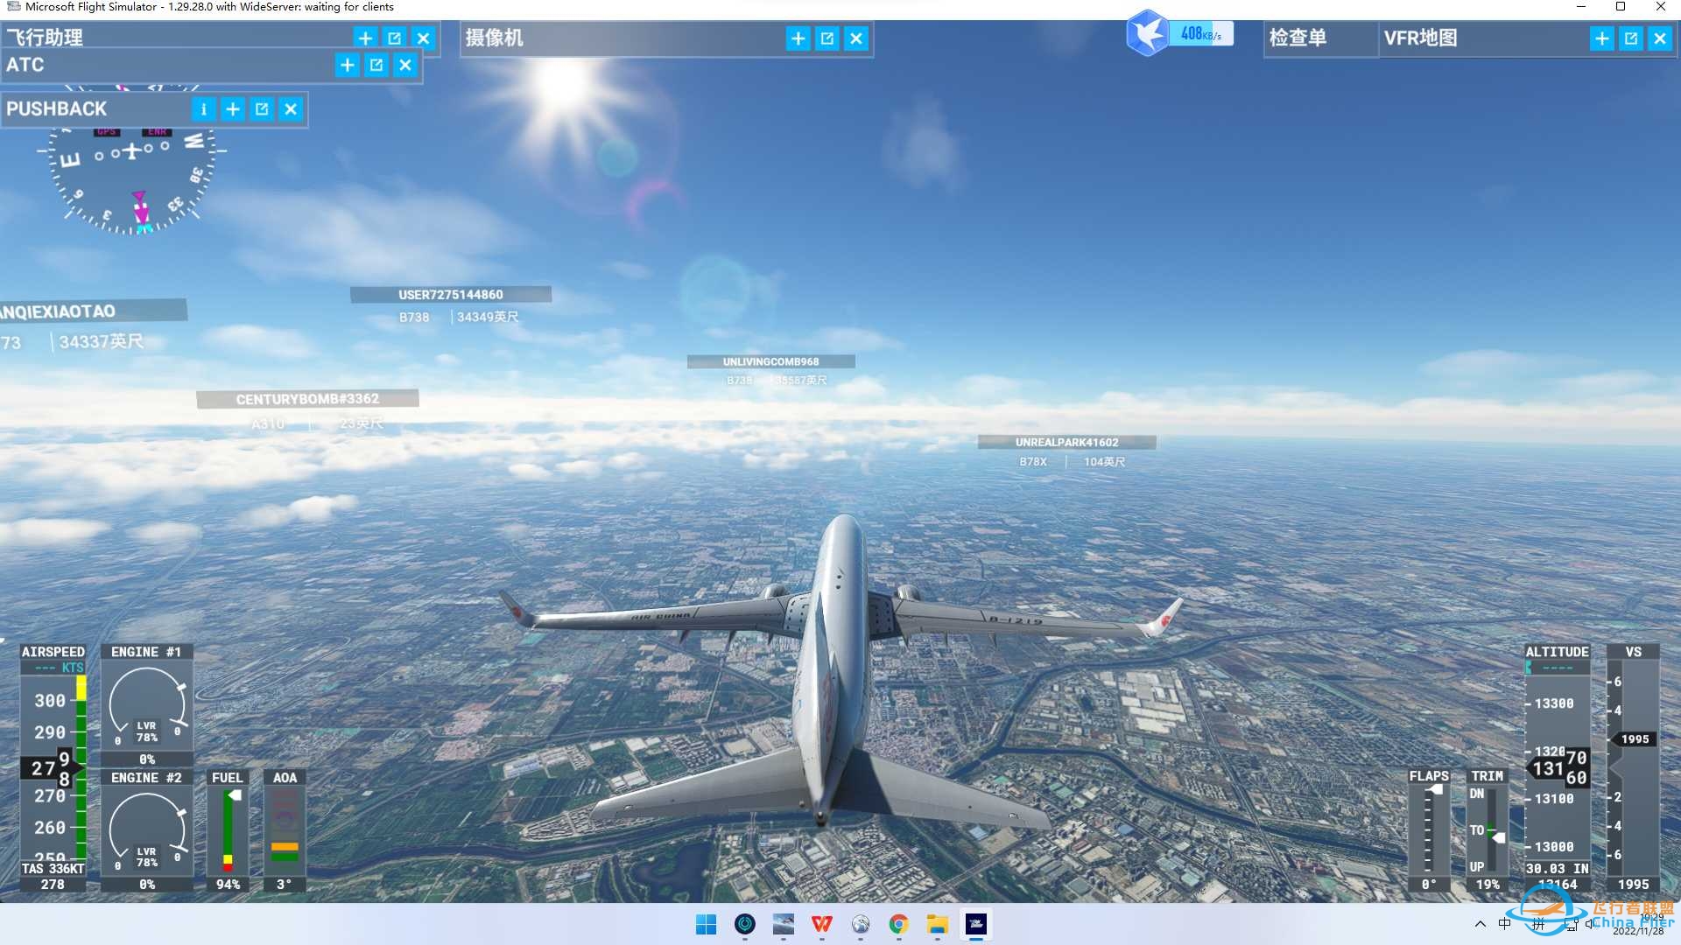
Task: Click the info icon on PUSHBACK panel
Action: (x=203, y=109)
